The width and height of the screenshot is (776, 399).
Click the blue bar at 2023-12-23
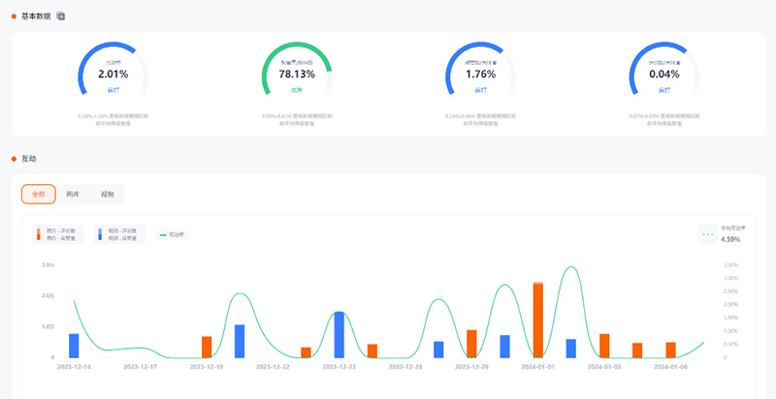(339, 334)
